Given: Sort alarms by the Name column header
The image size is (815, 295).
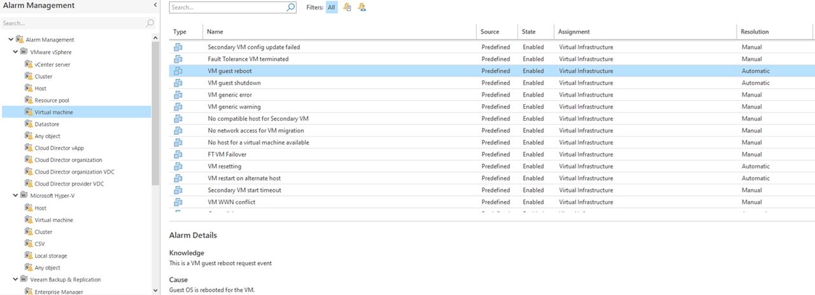Looking at the screenshot, I should click(215, 32).
